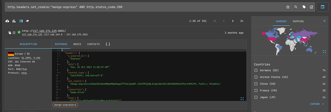Screen dimensions: 331x112
Task: Collapse the "x_powered_by" array
Action: (x=60, y=56)
